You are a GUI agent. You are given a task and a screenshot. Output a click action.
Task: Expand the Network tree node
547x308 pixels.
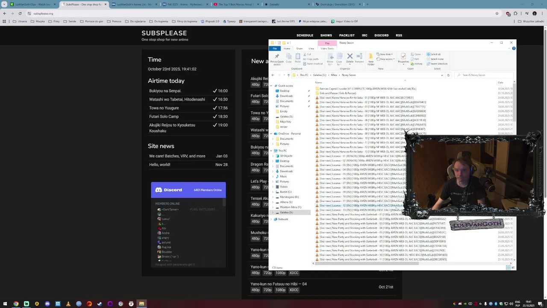271,219
